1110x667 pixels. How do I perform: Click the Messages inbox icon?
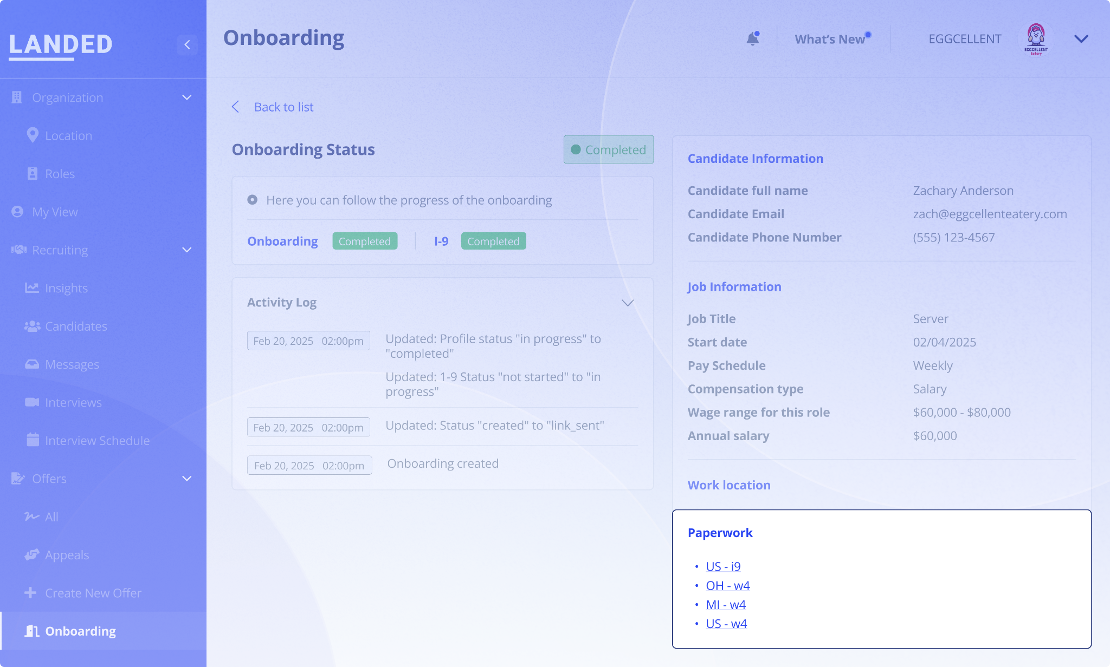[32, 364]
